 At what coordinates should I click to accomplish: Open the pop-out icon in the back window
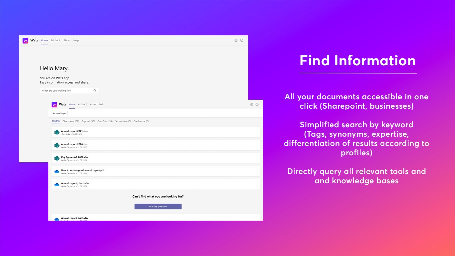(236, 40)
